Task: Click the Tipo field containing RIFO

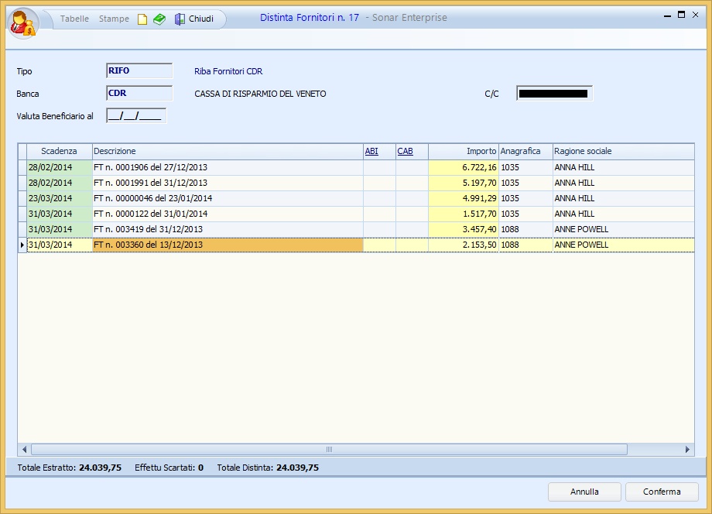Action: pos(139,70)
